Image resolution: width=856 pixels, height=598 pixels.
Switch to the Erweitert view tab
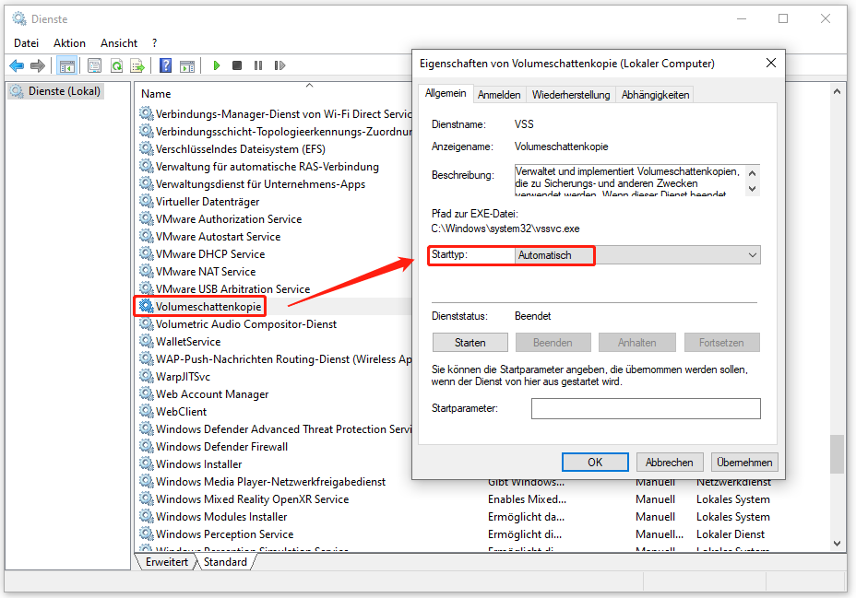167,562
